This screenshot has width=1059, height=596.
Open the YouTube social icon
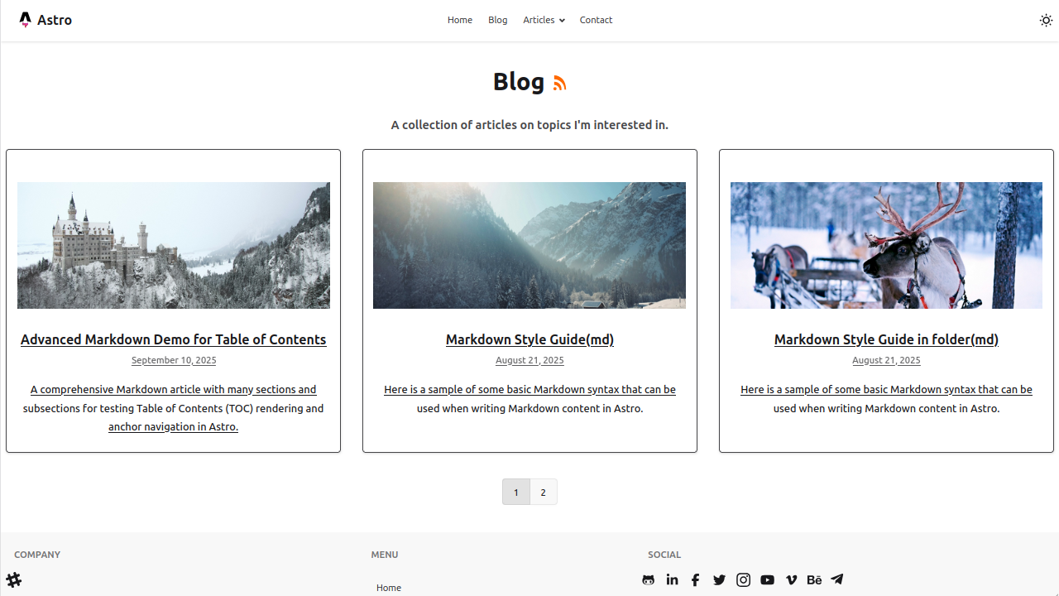pyautogui.click(x=767, y=579)
